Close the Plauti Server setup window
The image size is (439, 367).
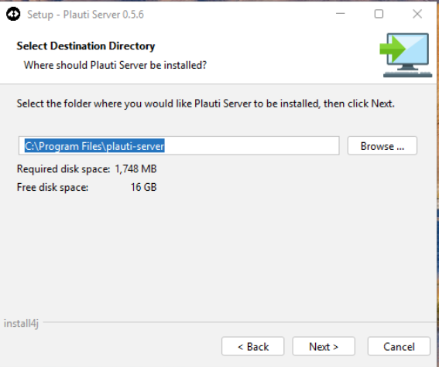click(417, 14)
